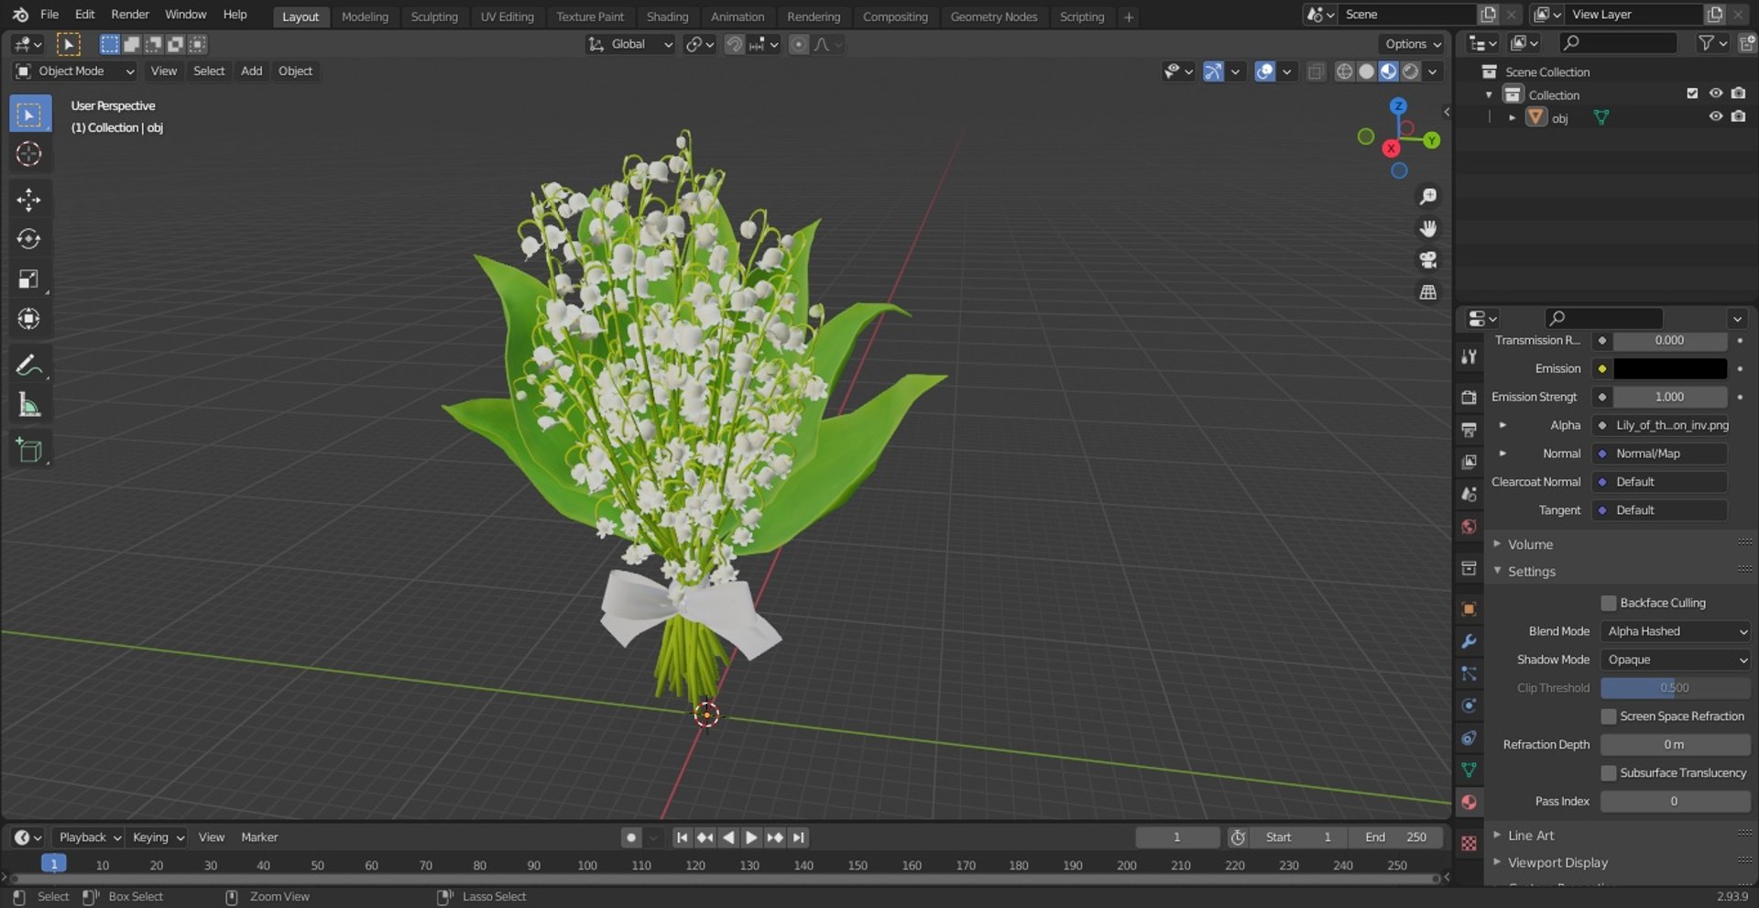
Task: Open the Blend Mode dropdown
Action: [x=1676, y=631]
